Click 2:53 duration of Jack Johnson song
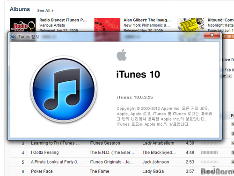 [190, 162]
